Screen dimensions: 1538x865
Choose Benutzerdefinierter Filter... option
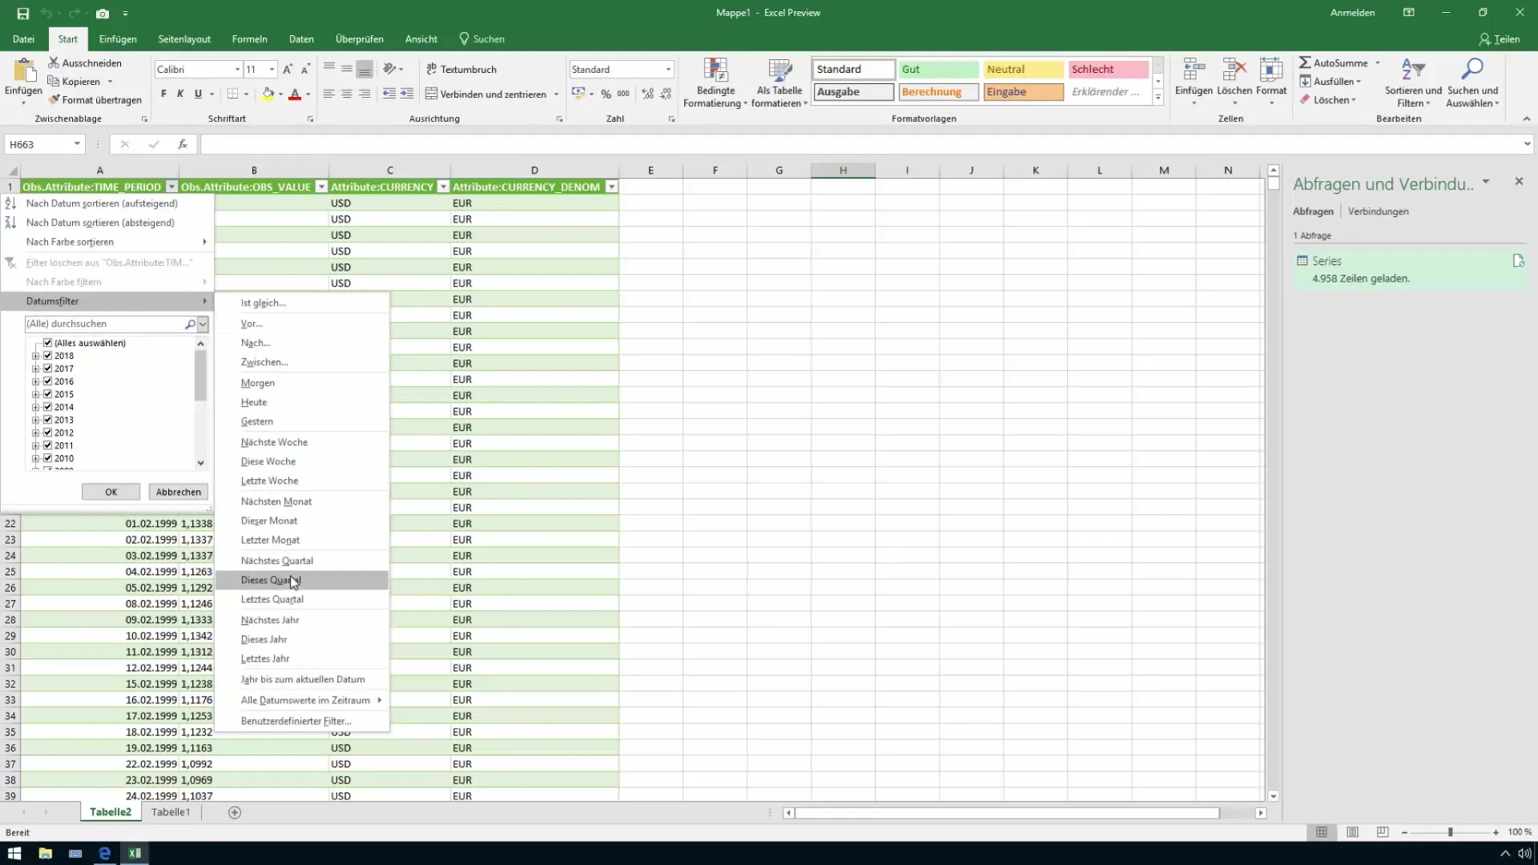(302, 721)
